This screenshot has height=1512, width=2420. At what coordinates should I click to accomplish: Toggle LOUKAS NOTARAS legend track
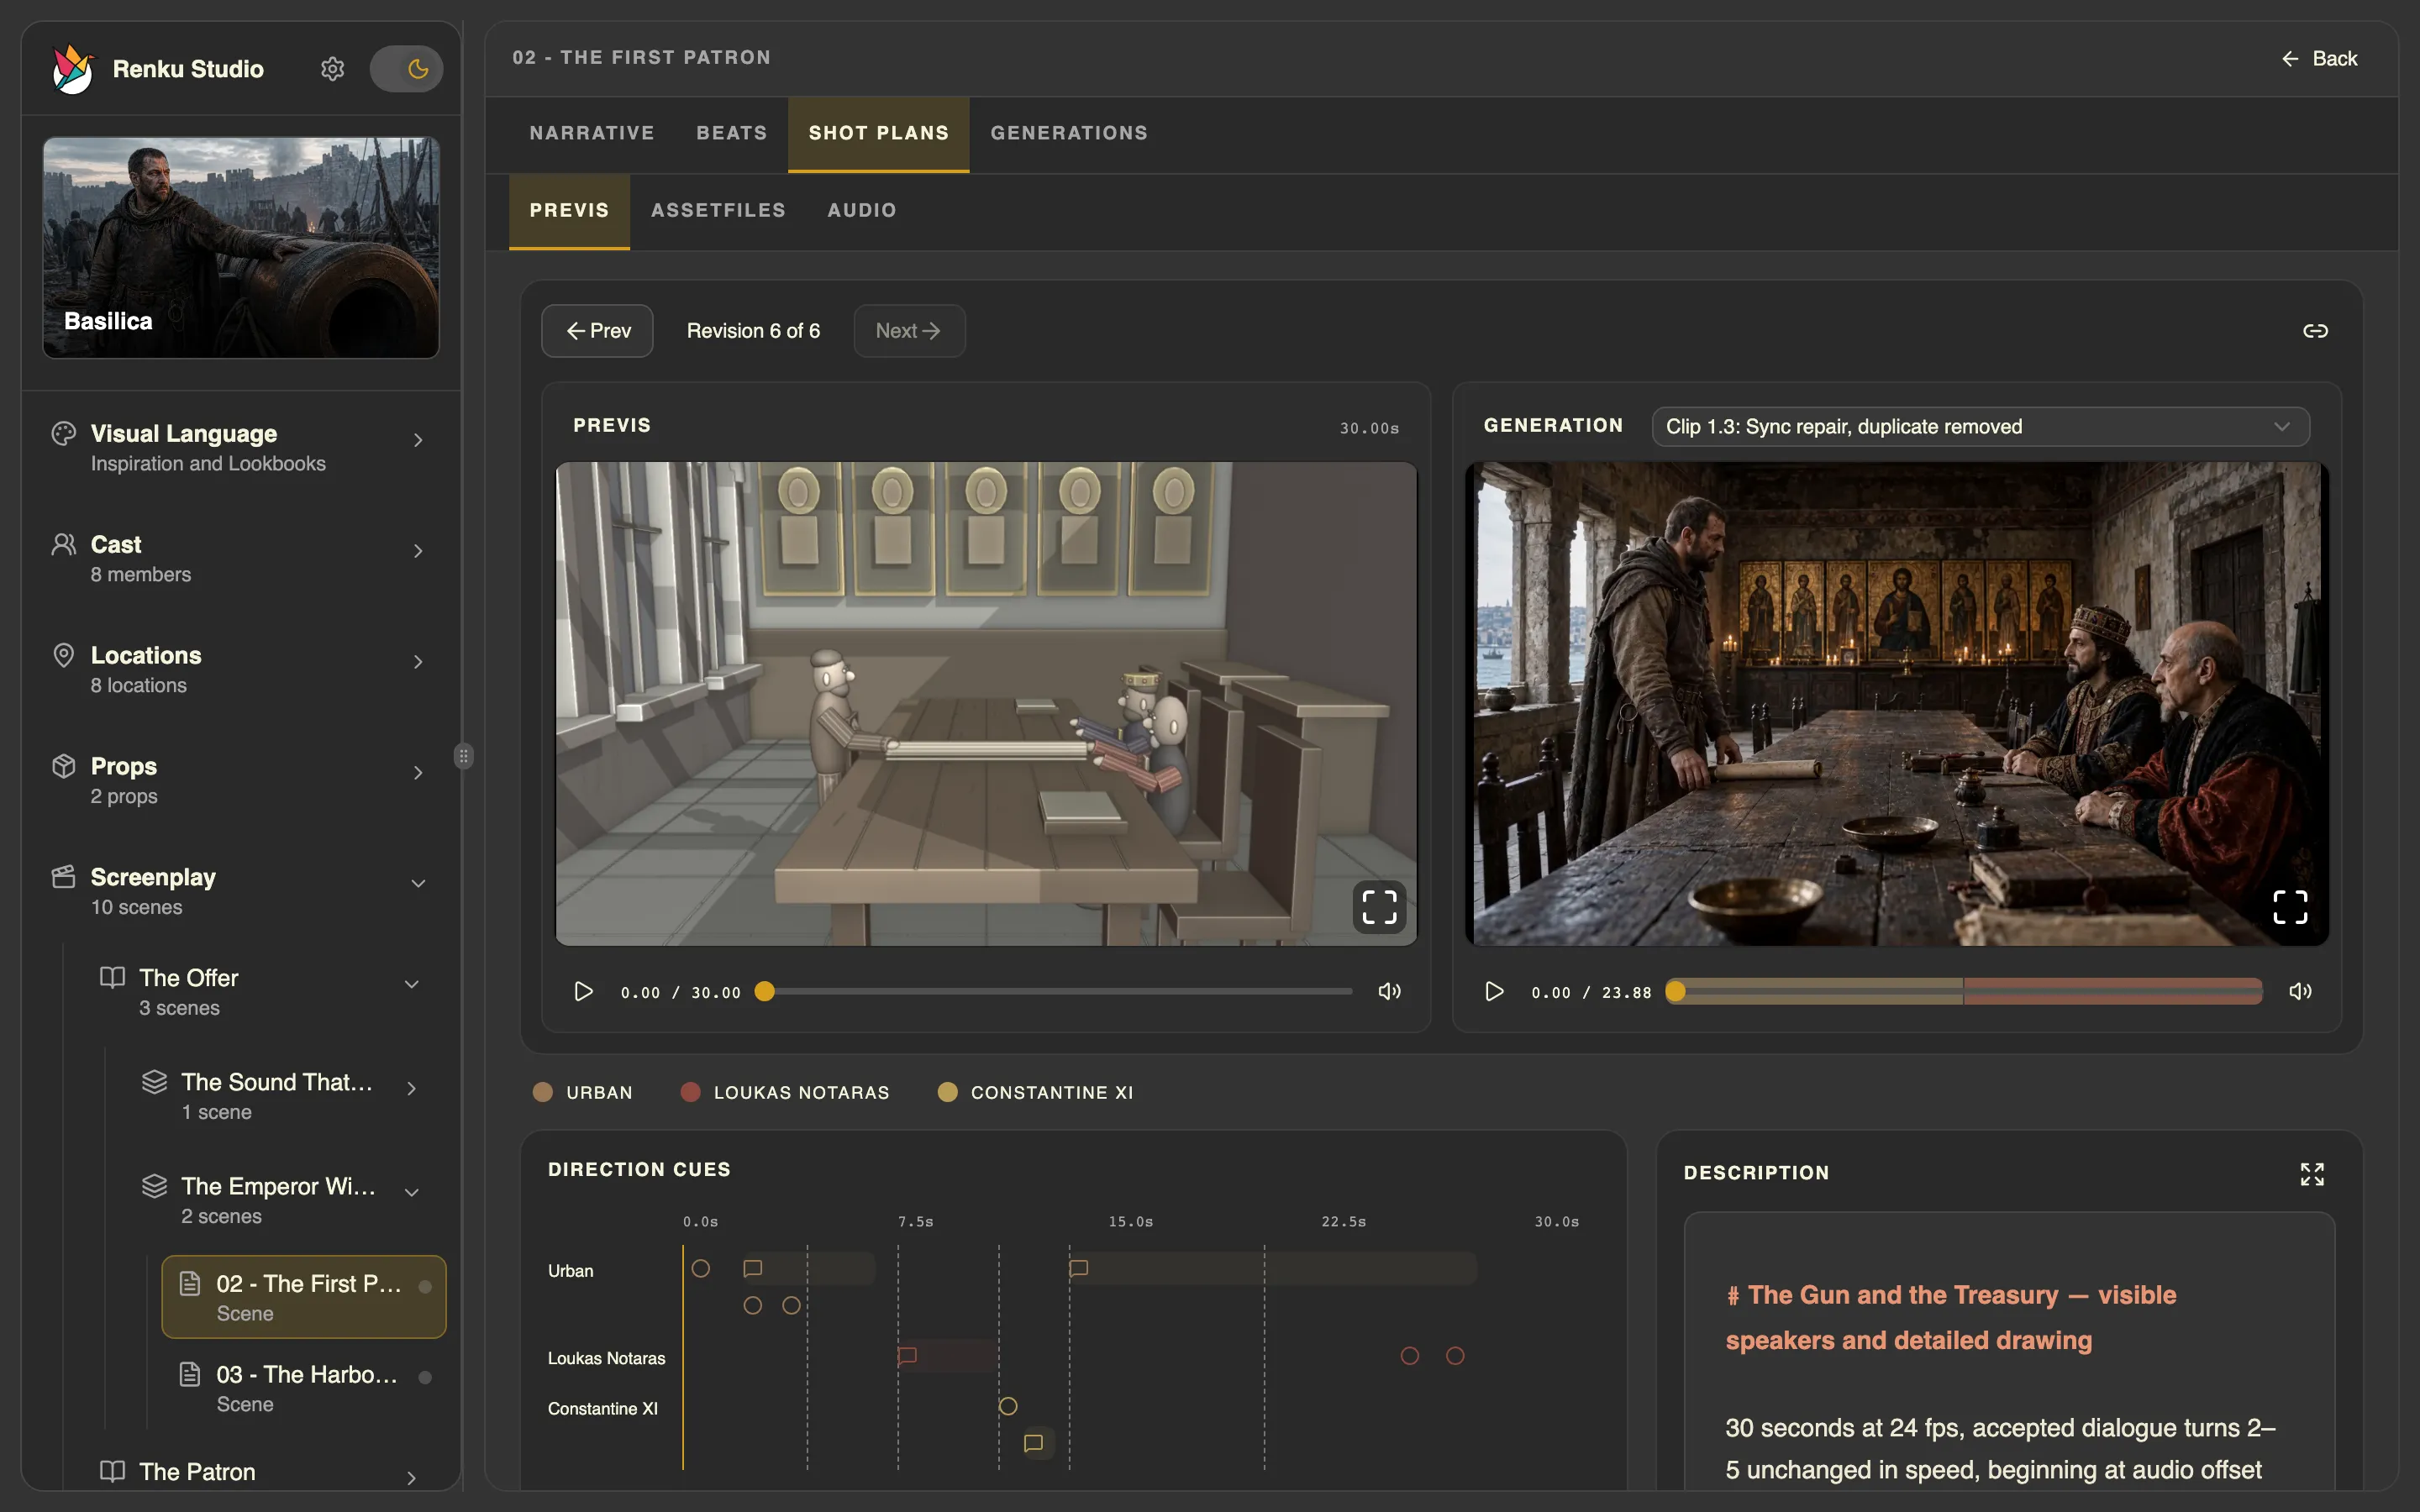785,1093
